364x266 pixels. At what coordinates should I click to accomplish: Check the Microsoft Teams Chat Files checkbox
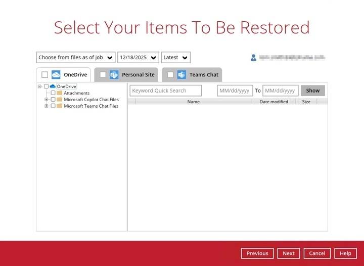pos(53,106)
